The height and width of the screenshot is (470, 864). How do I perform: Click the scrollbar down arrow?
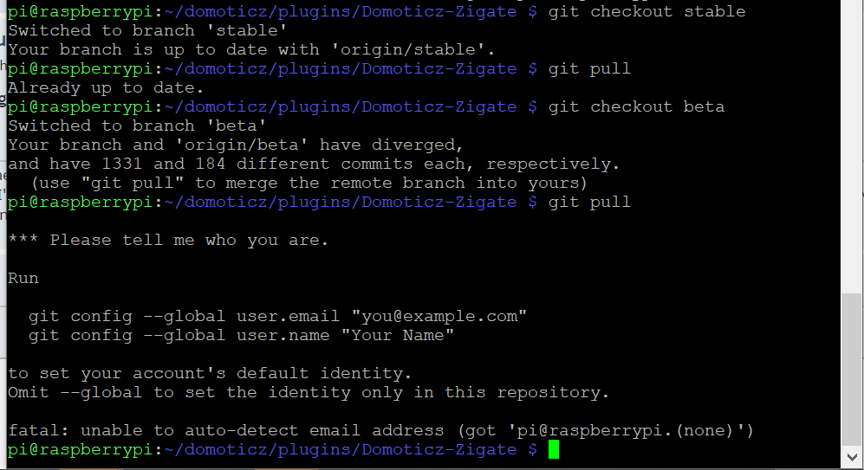[852, 457]
